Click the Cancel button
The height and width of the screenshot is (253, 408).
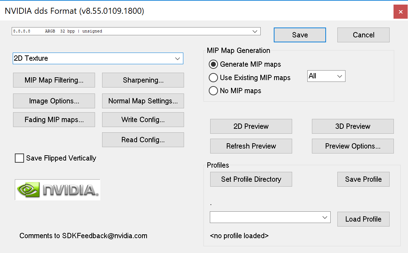click(363, 35)
